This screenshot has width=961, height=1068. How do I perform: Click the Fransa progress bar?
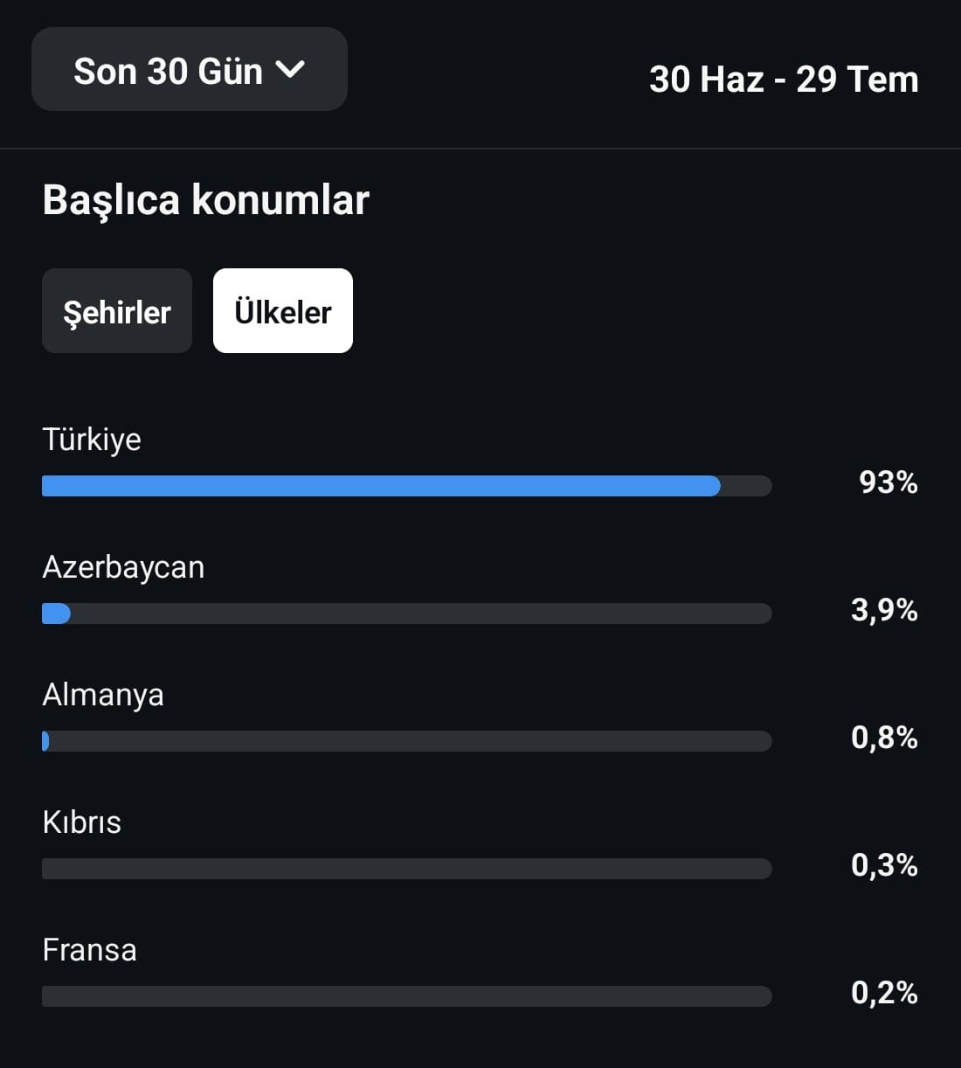tap(407, 996)
